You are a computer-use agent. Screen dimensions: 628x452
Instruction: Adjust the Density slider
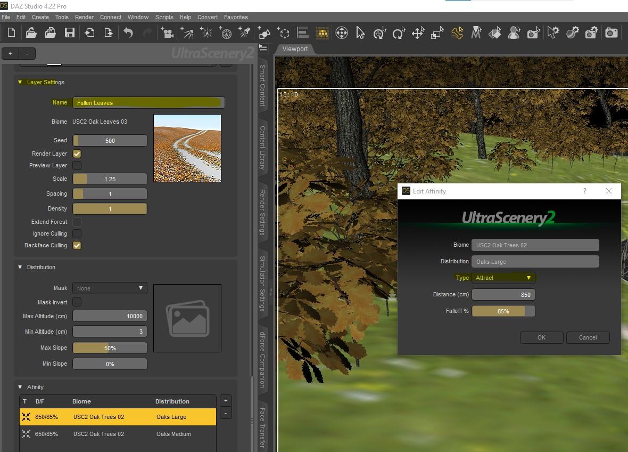110,209
